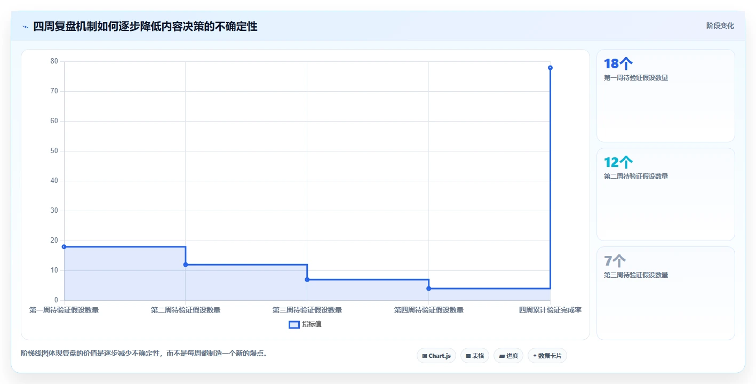Viewport: 756px width, 384px height.
Task: Click the pulse icon beside the title
Action: [x=25, y=27]
